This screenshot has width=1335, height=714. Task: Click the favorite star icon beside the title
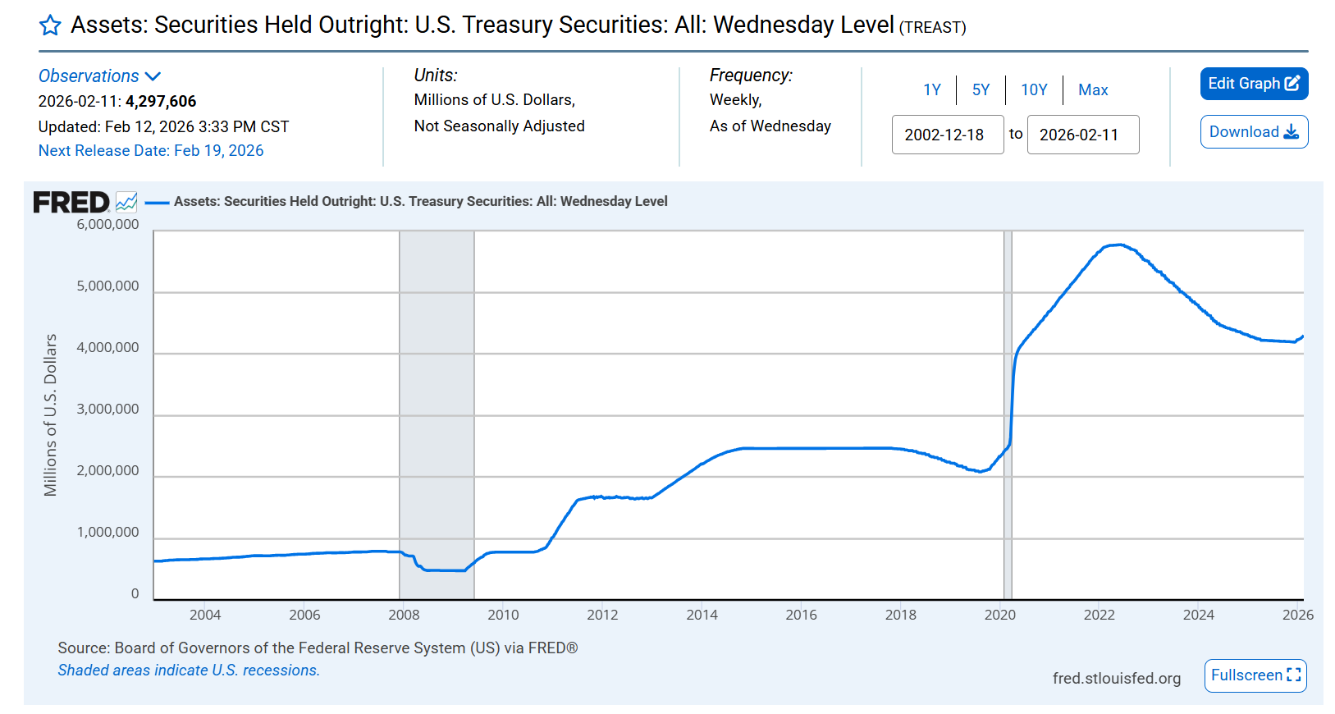pos(50,25)
